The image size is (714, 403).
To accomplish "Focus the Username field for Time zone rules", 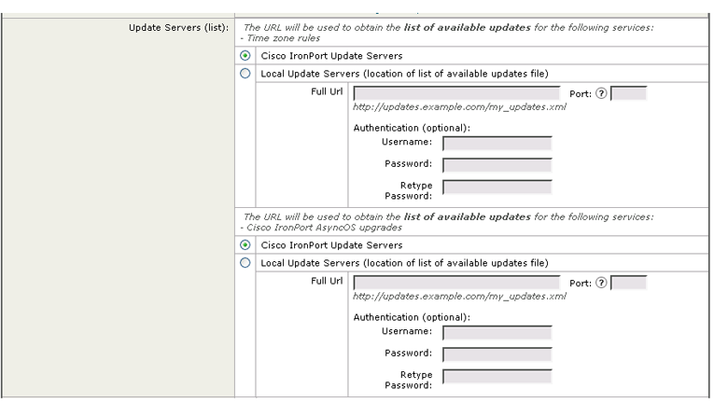I will pyautogui.click(x=497, y=144).
